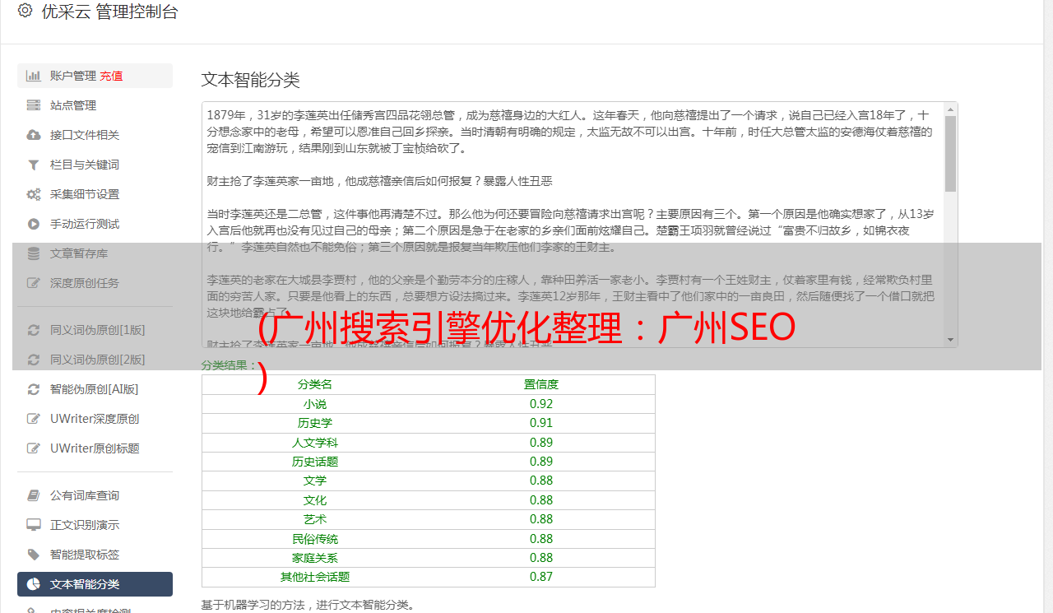
Task: Click the 其他社会话题 category cell
Action: point(315,577)
